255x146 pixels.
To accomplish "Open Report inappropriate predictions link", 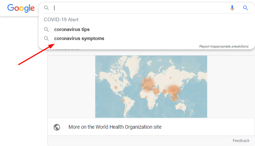I will tap(224, 47).
